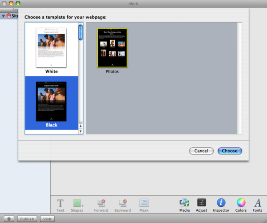Click the page templates vertical scrollbar
The image size is (267, 223).
point(239,78)
